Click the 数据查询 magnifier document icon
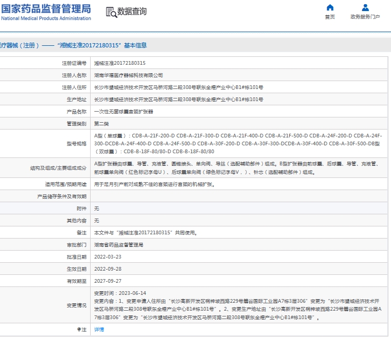Image resolution: width=391 pixels, height=337 pixels. 111,12
